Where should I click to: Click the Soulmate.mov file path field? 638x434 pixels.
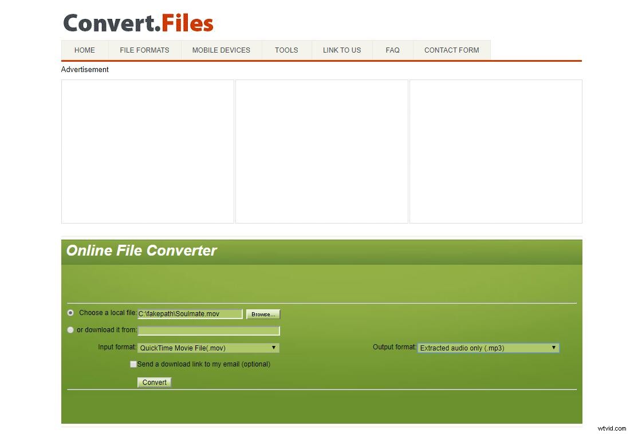[189, 313]
